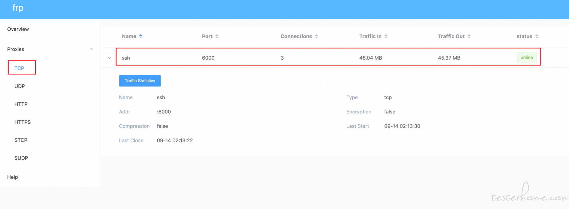569x209 pixels.
Task: Open the UDP proxies list
Action: [20, 86]
